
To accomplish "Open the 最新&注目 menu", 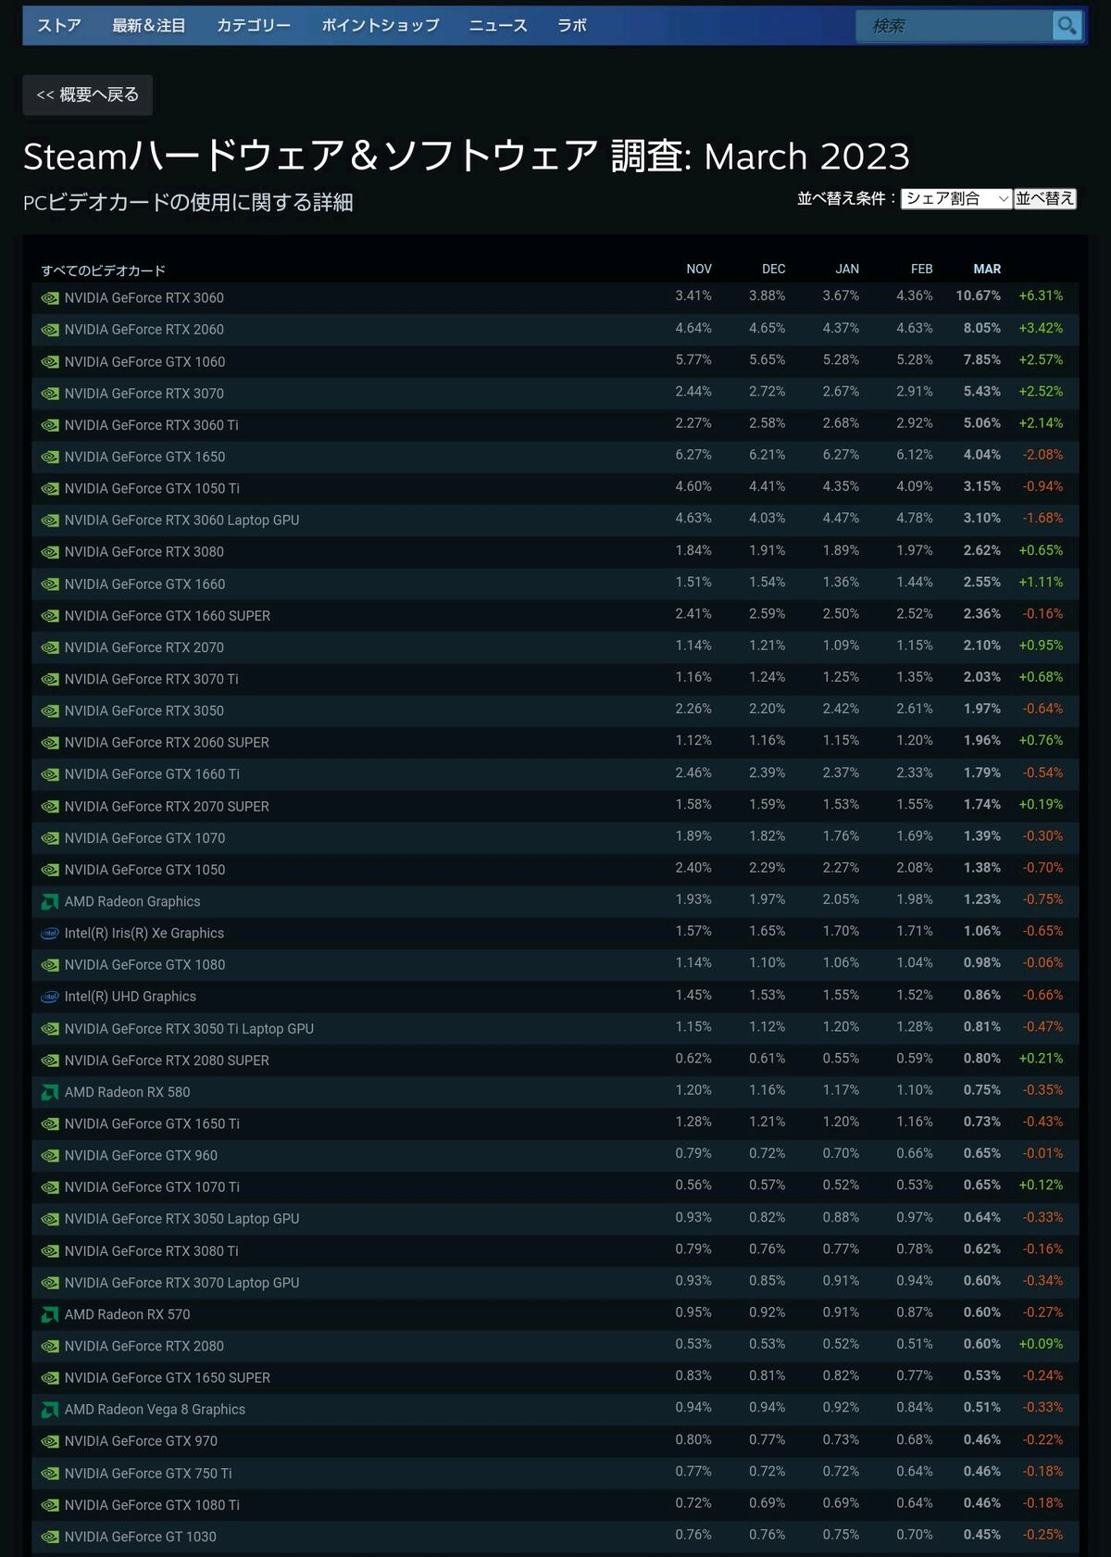I will pyautogui.click(x=149, y=26).
